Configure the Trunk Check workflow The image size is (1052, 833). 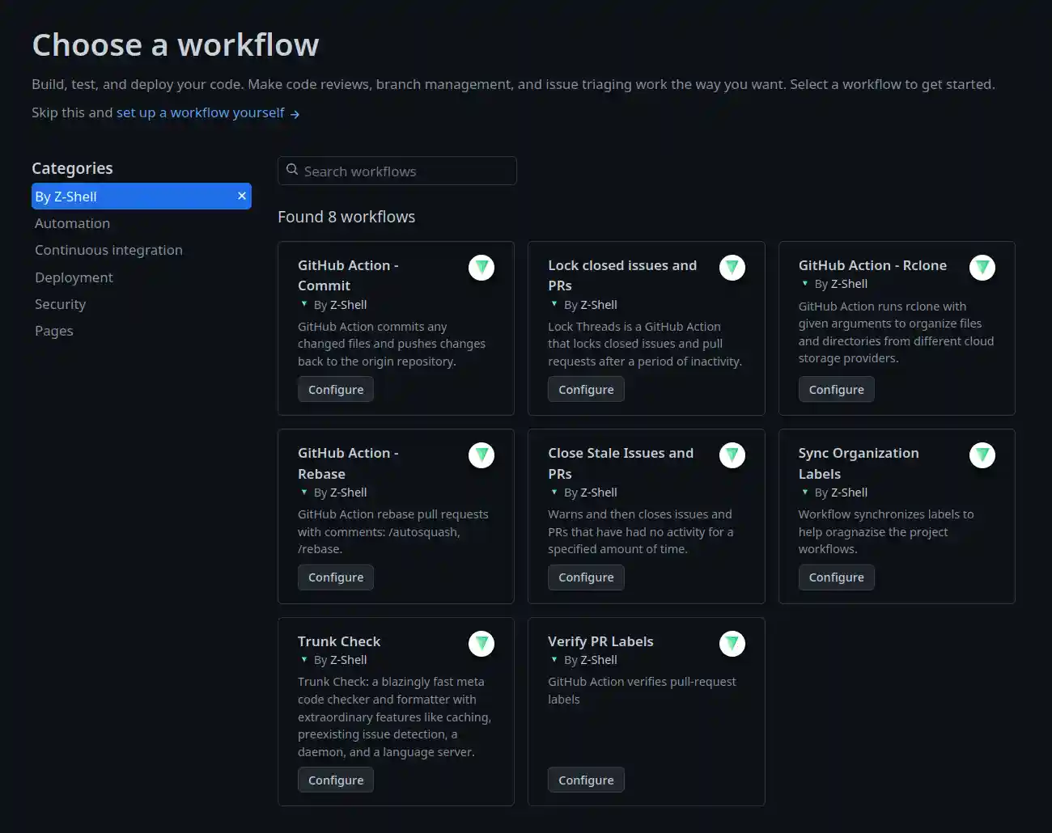tap(335, 780)
